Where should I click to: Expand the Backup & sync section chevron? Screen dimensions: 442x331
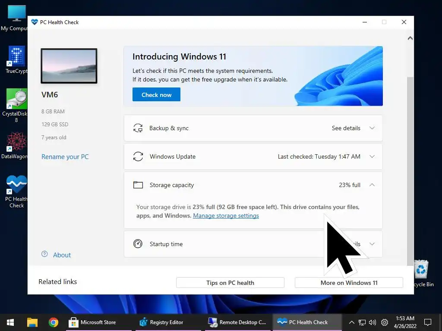tap(372, 128)
